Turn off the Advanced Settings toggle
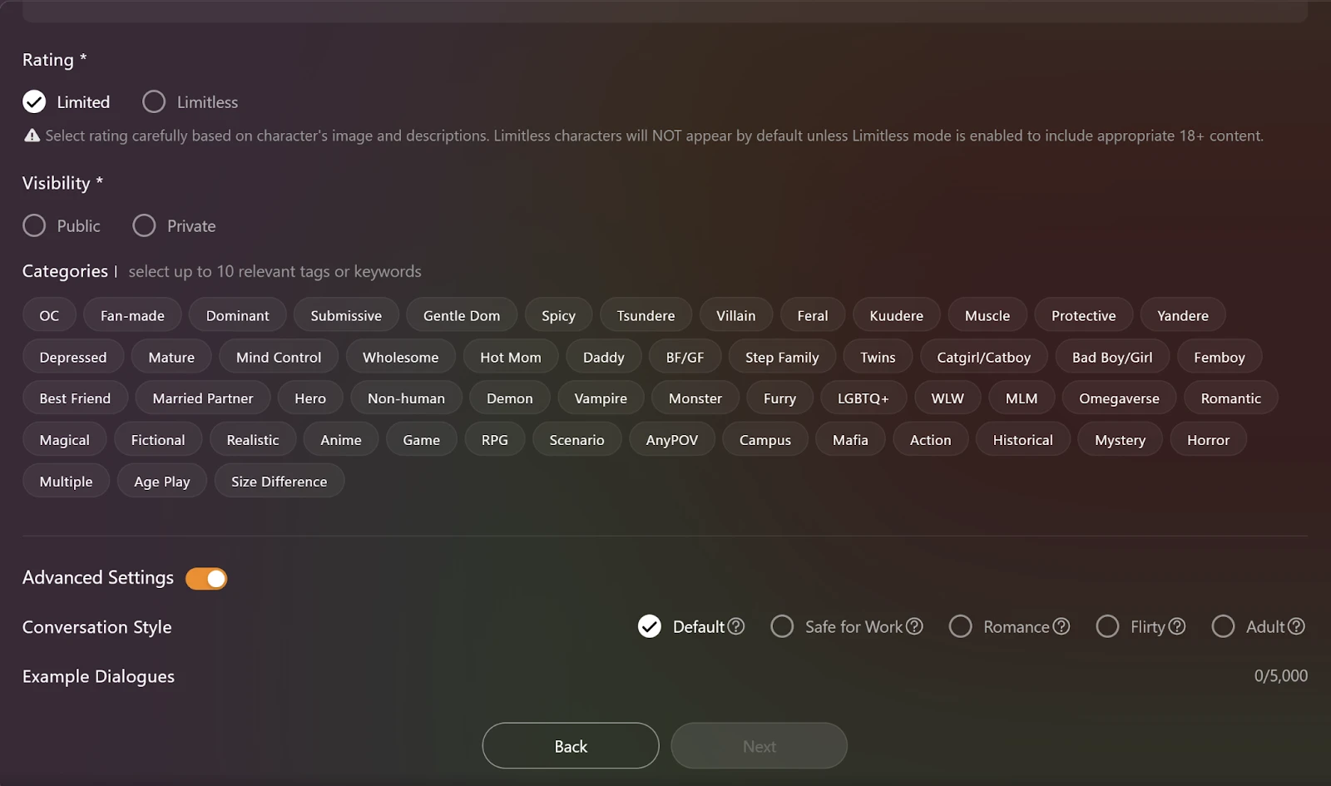 (206, 578)
